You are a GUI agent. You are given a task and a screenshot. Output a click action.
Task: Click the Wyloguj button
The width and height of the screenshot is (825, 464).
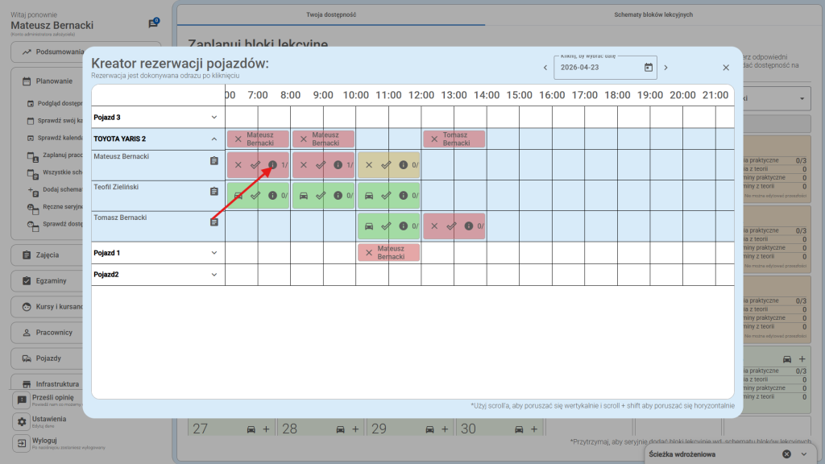tap(44, 441)
